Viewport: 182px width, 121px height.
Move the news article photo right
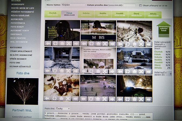click(112, 71)
